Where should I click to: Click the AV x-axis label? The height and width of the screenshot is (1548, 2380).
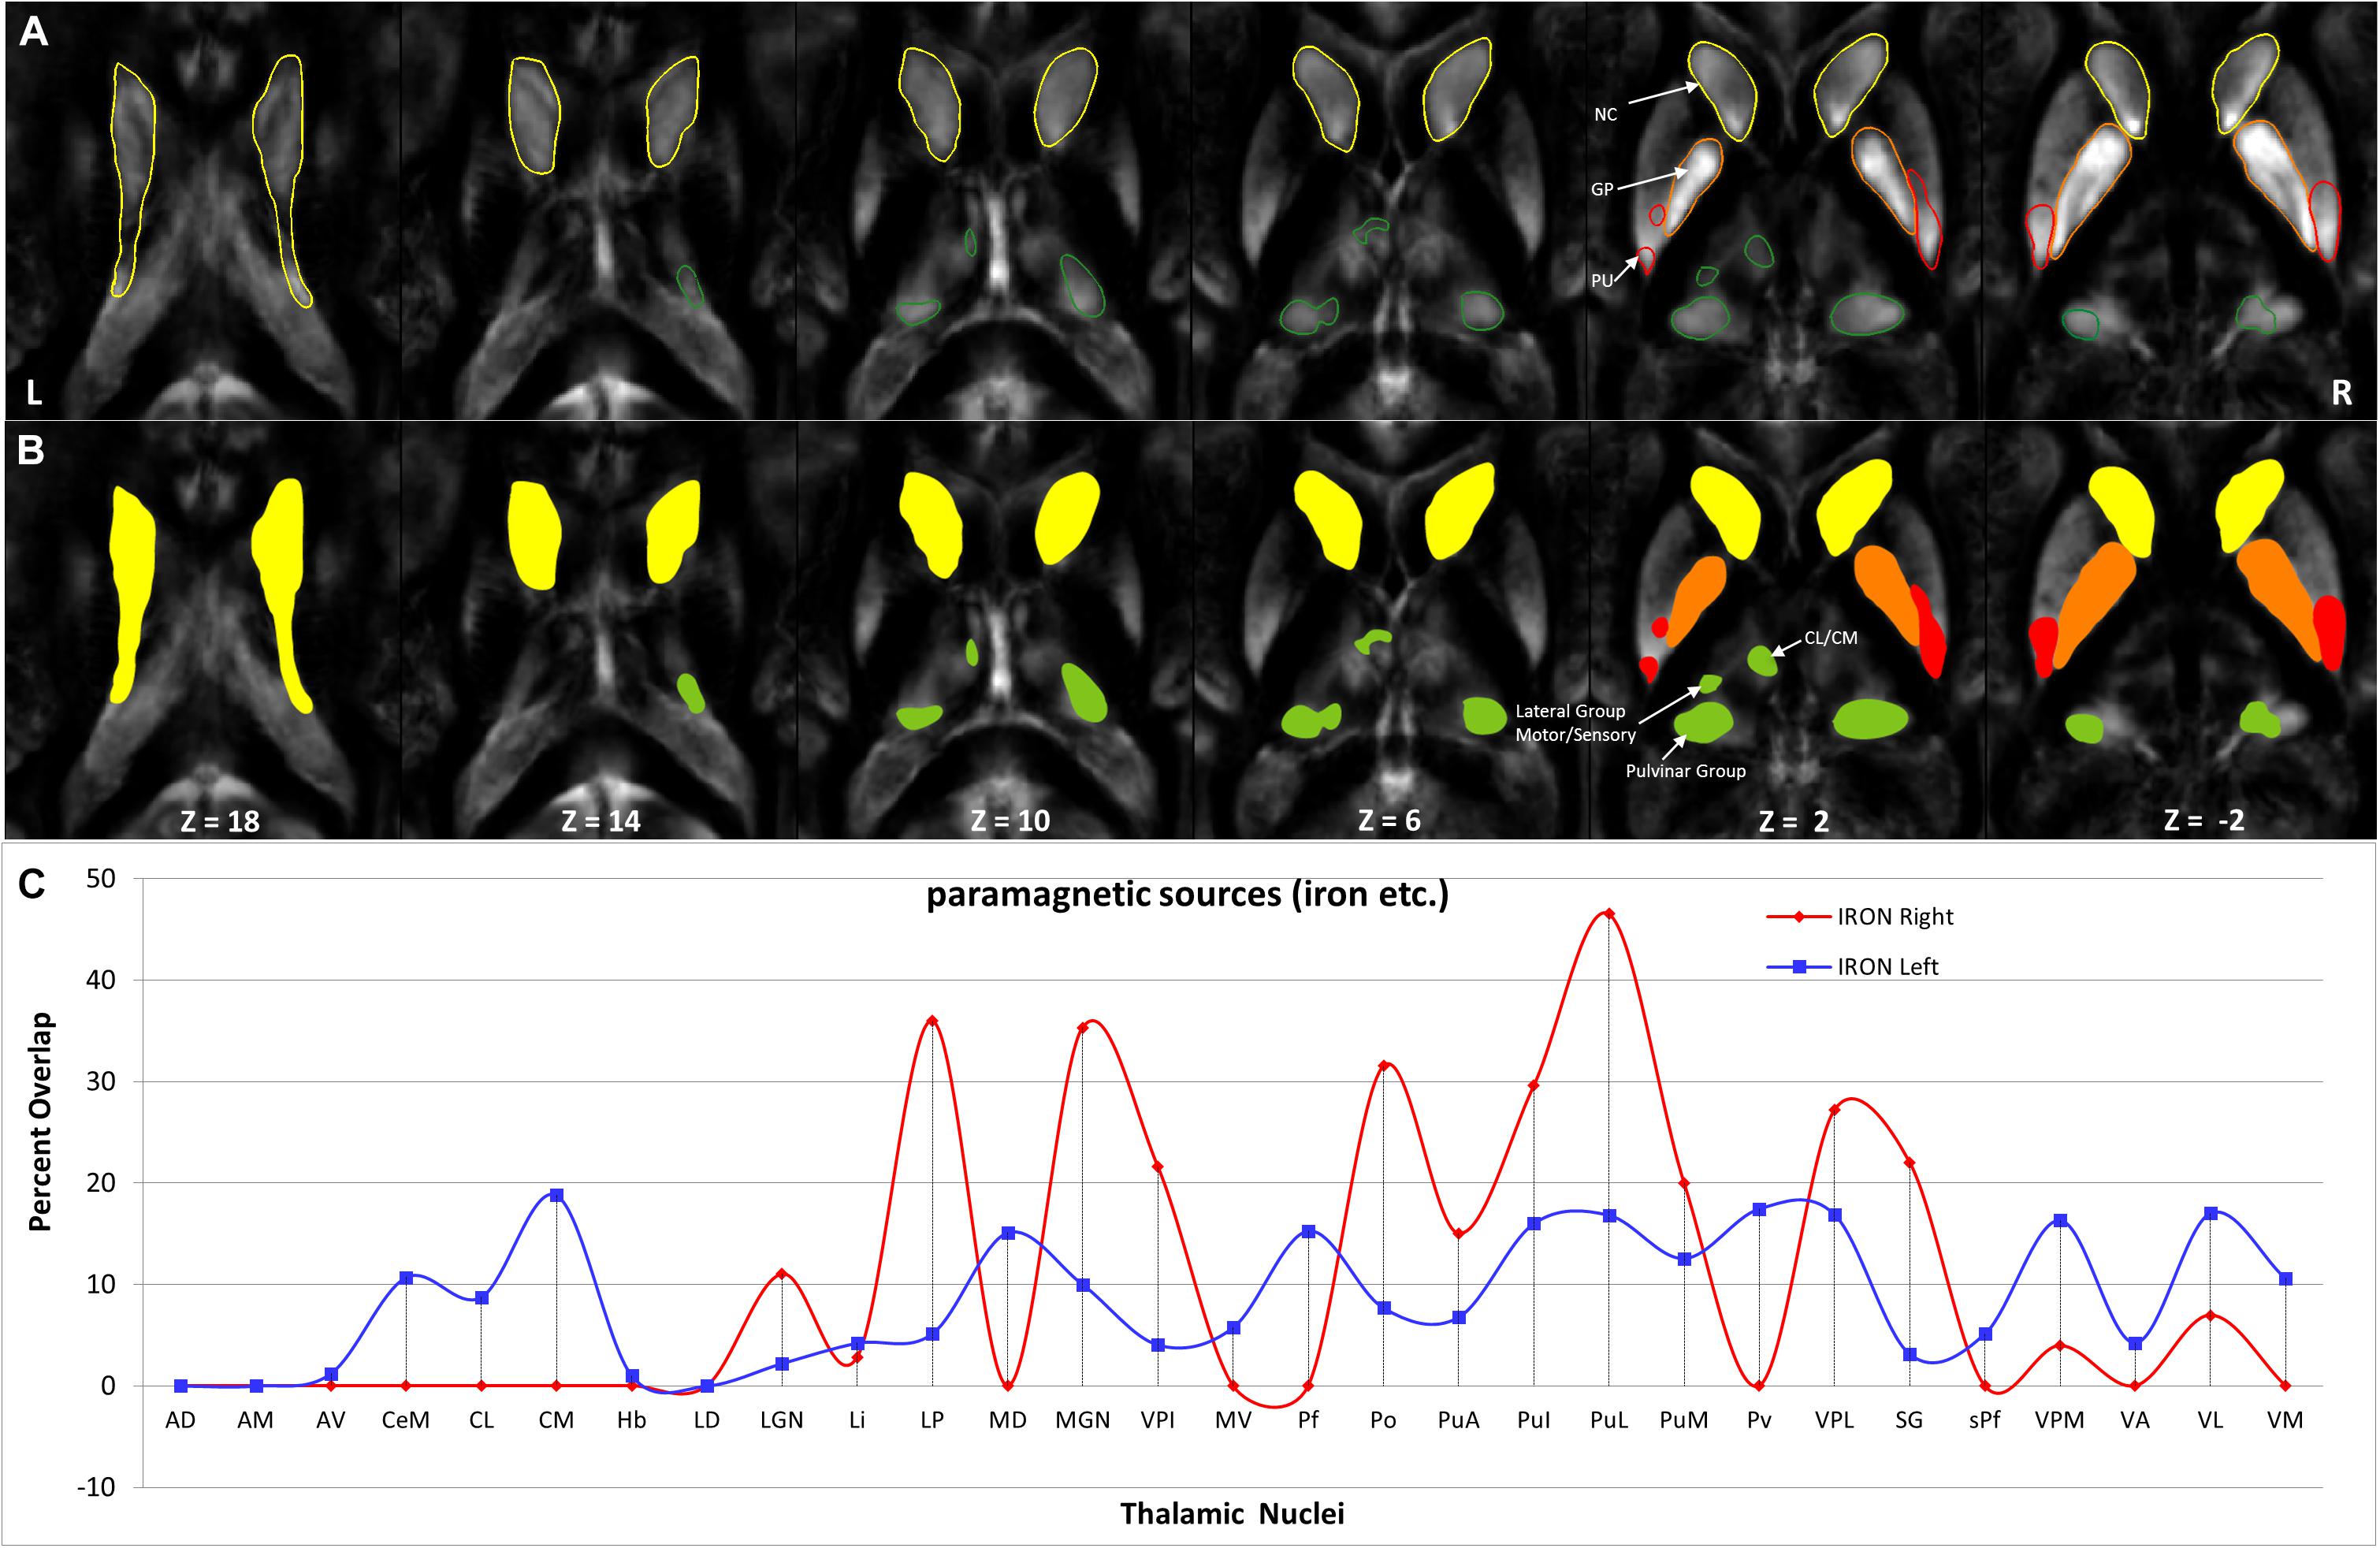coord(330,1420)
